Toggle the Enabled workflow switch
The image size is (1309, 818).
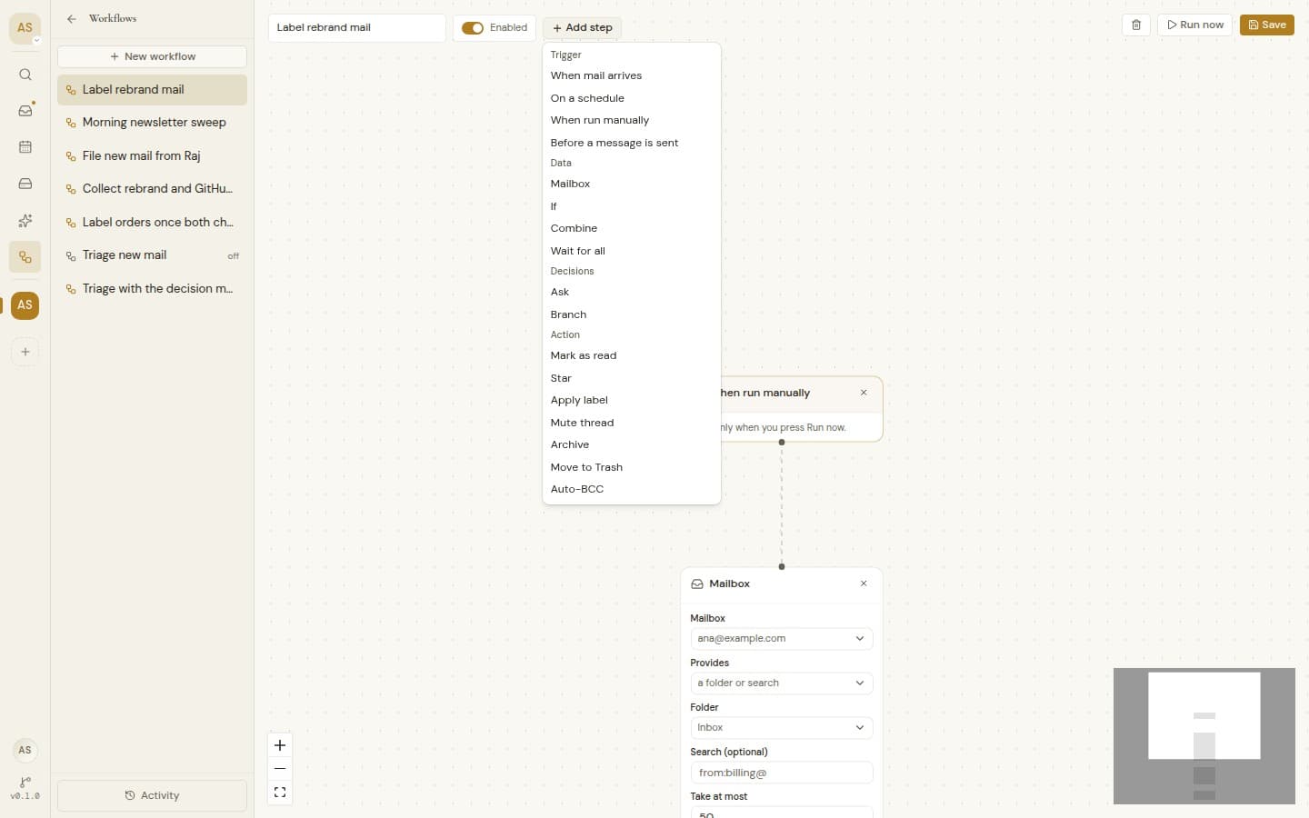pos(473,28)
